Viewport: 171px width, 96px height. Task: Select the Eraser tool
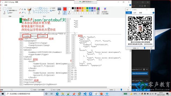[20, 13]
